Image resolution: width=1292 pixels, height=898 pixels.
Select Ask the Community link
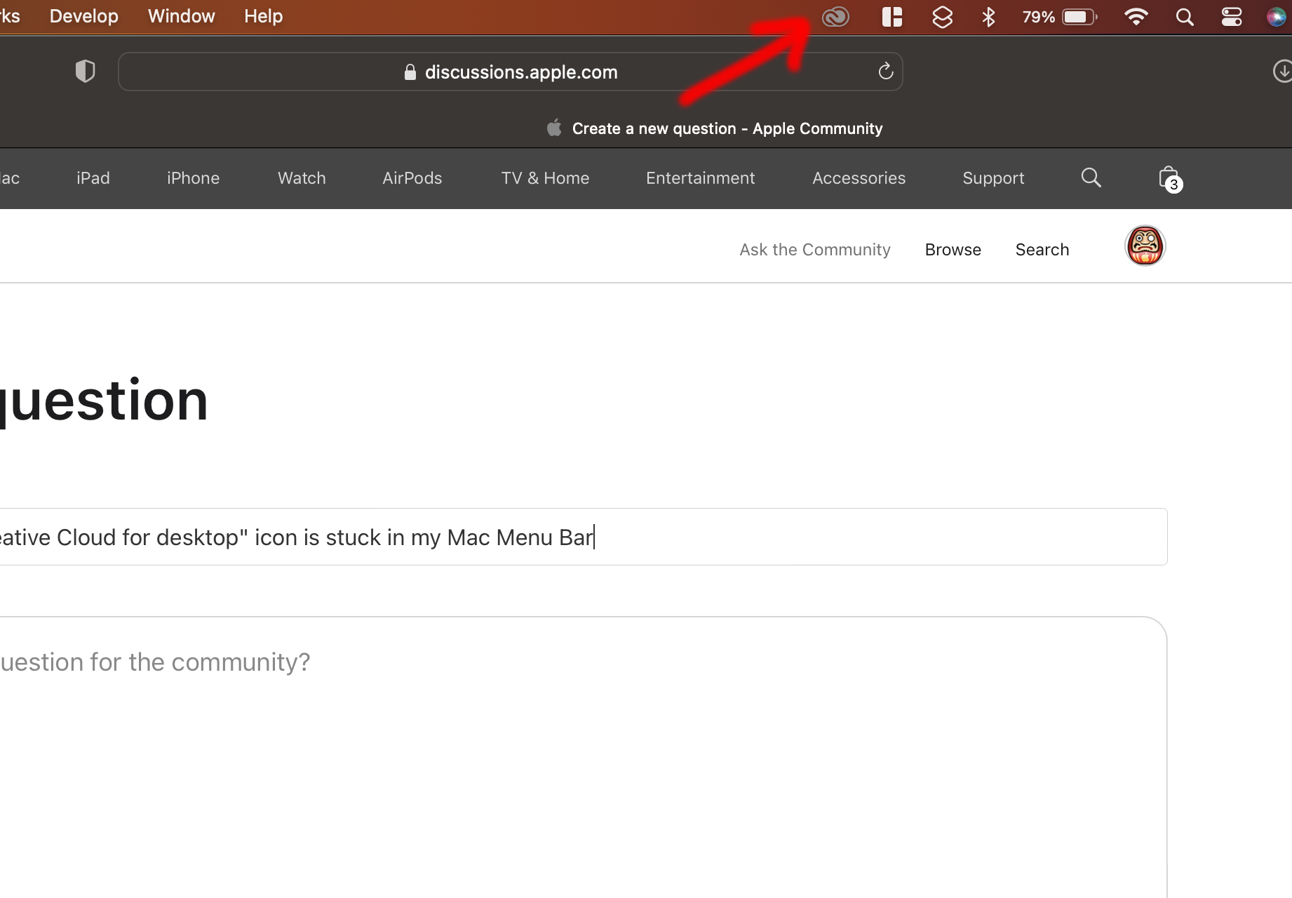click(815, 250)
